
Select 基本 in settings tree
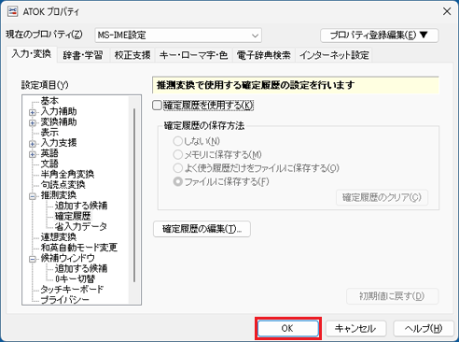coord(49,101)
